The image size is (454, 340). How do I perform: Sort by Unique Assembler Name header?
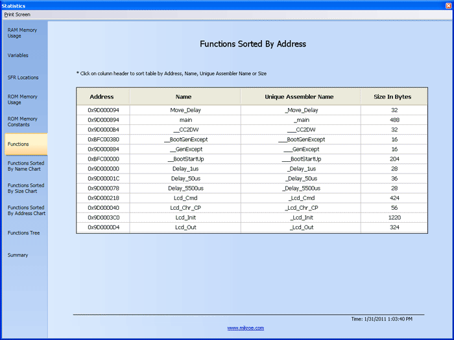(300, 96)
